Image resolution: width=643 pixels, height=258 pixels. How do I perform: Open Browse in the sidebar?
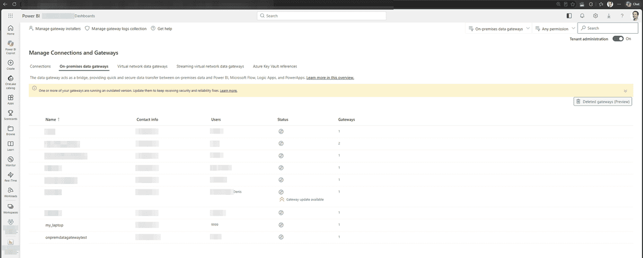click(10, 130)
